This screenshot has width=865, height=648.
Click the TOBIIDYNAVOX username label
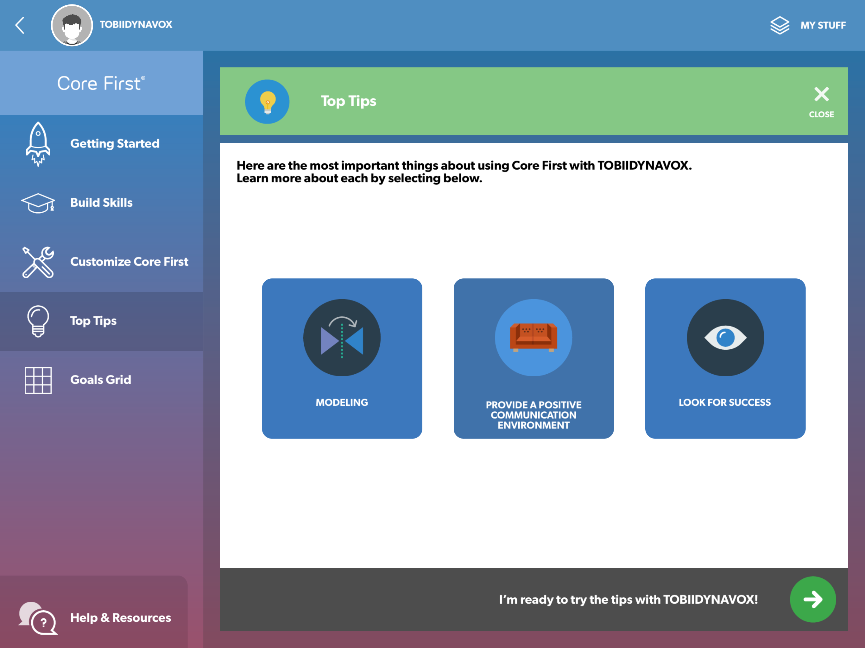point(136,25)
